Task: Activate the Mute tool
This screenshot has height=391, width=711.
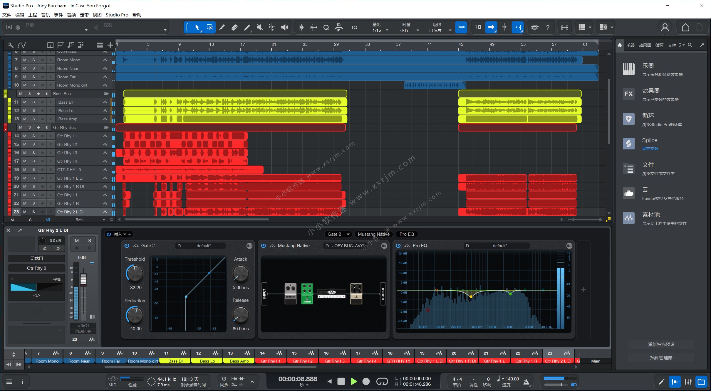Action: [x=259, y=27]
